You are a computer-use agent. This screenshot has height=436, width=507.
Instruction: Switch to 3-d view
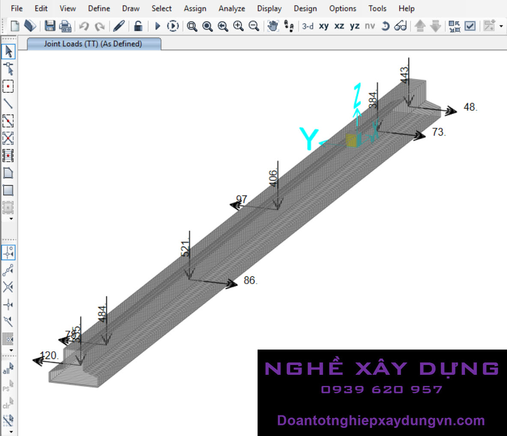click(x=307, y=26)
